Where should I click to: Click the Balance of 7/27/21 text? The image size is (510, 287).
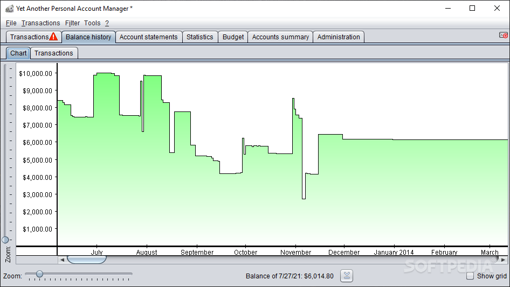[290, 276]
